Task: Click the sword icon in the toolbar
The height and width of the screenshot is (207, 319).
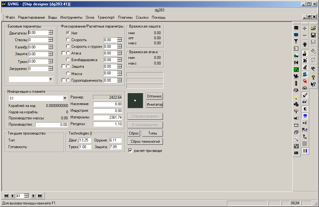Action: [305, 95]
